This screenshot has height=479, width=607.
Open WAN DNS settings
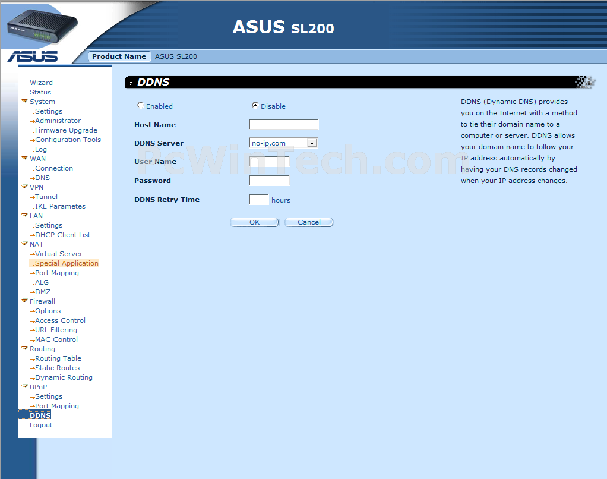pyautogui.click(x=43, y=178)
